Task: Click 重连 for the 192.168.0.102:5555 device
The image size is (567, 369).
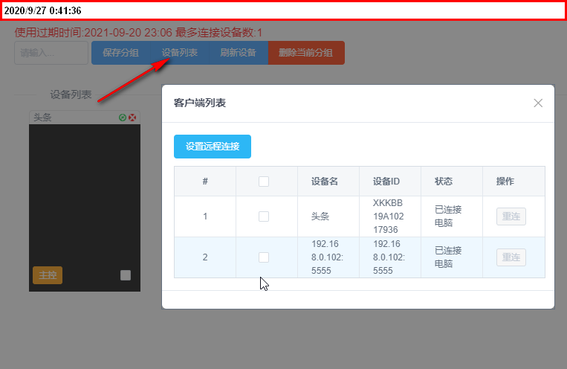Action: 511,257
